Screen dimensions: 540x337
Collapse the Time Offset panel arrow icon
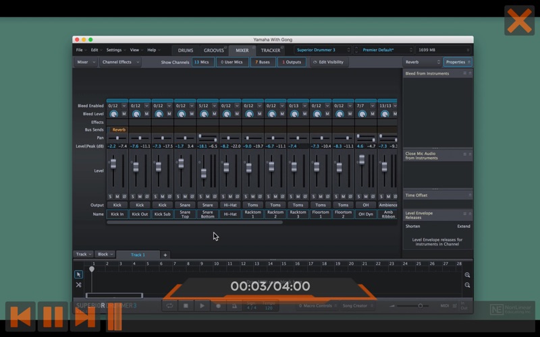[x=470, y=195]
